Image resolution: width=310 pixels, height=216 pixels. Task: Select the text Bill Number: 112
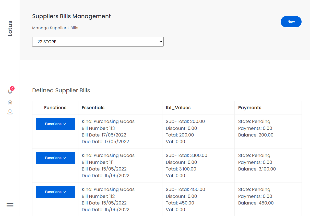[x=98, y=196]
